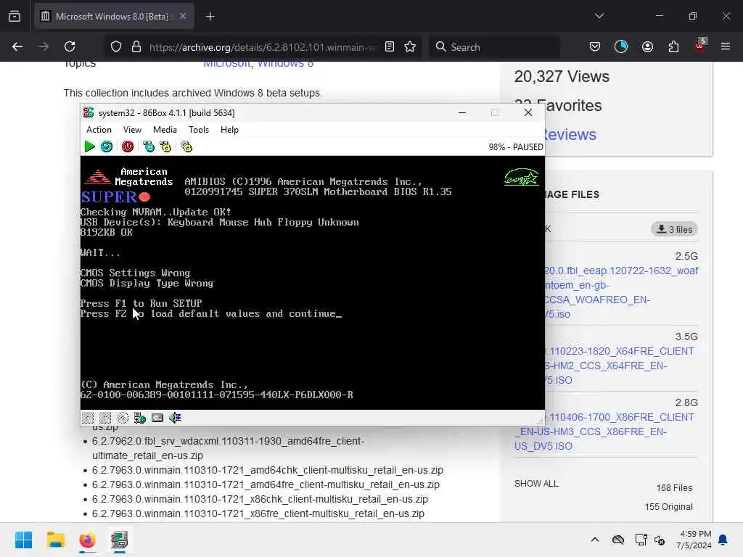743x557 pixels.
Task: Click the 168 Files count text
Action: (674, 488)
